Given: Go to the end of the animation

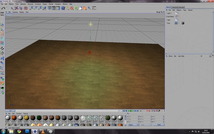Looking at the screenshot, I should click(x=138, y=111).
